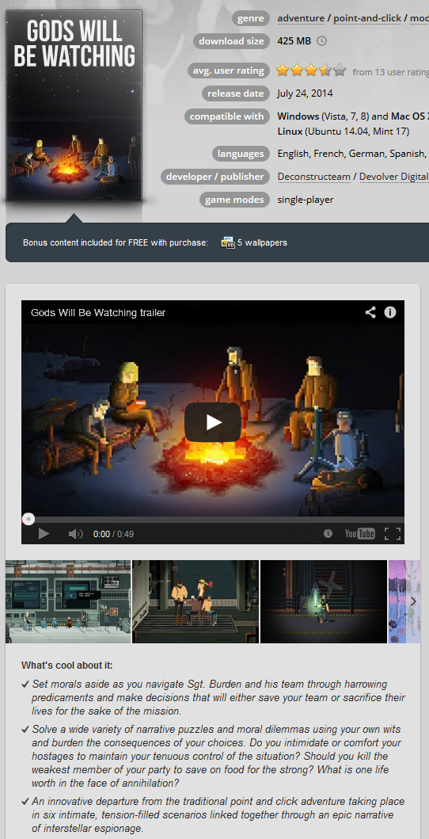Click the video progress bar scrubber
Screen dimensions: 429x839
[x=28, y=519]
